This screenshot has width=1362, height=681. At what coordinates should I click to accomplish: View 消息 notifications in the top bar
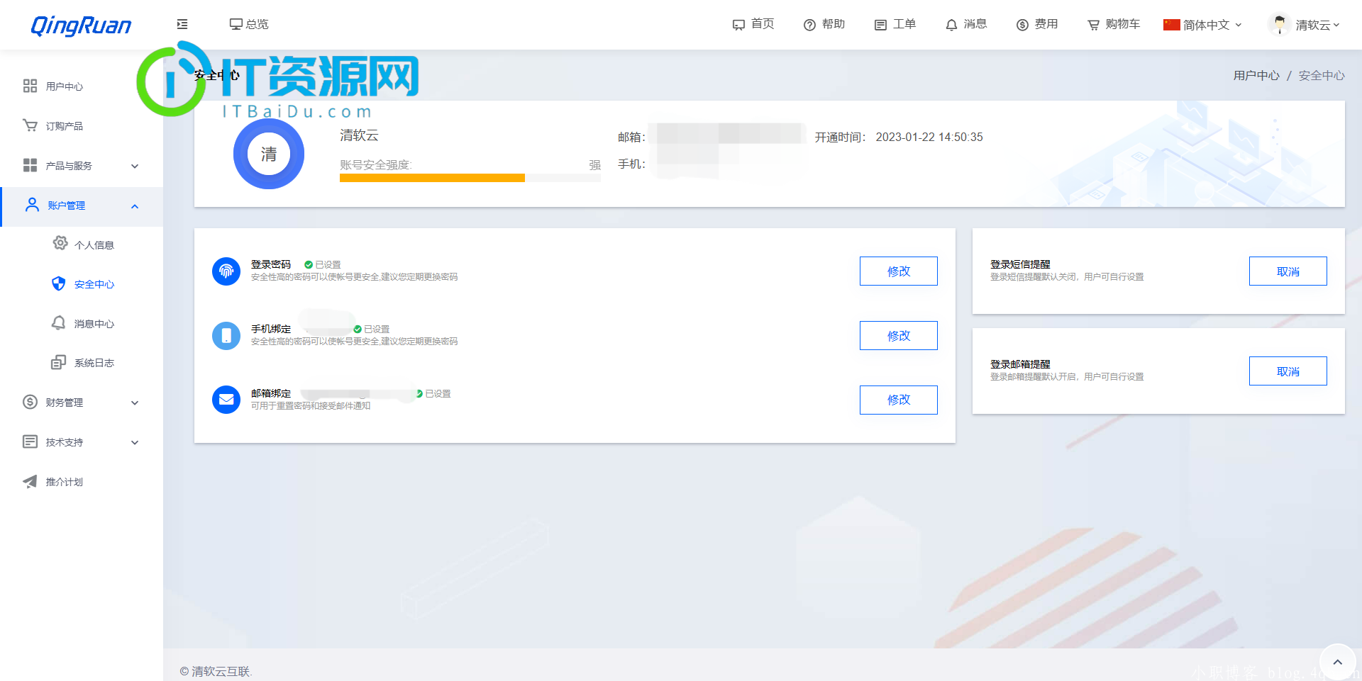[966, 24]
